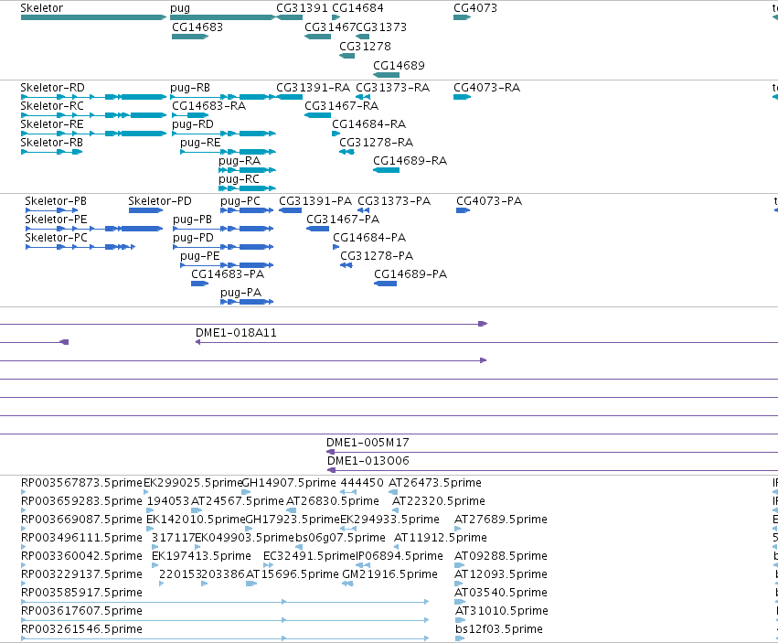Click the CG14689-RA transcript label
The width and height of the screenshot is (778, 643).
point(410,161)
